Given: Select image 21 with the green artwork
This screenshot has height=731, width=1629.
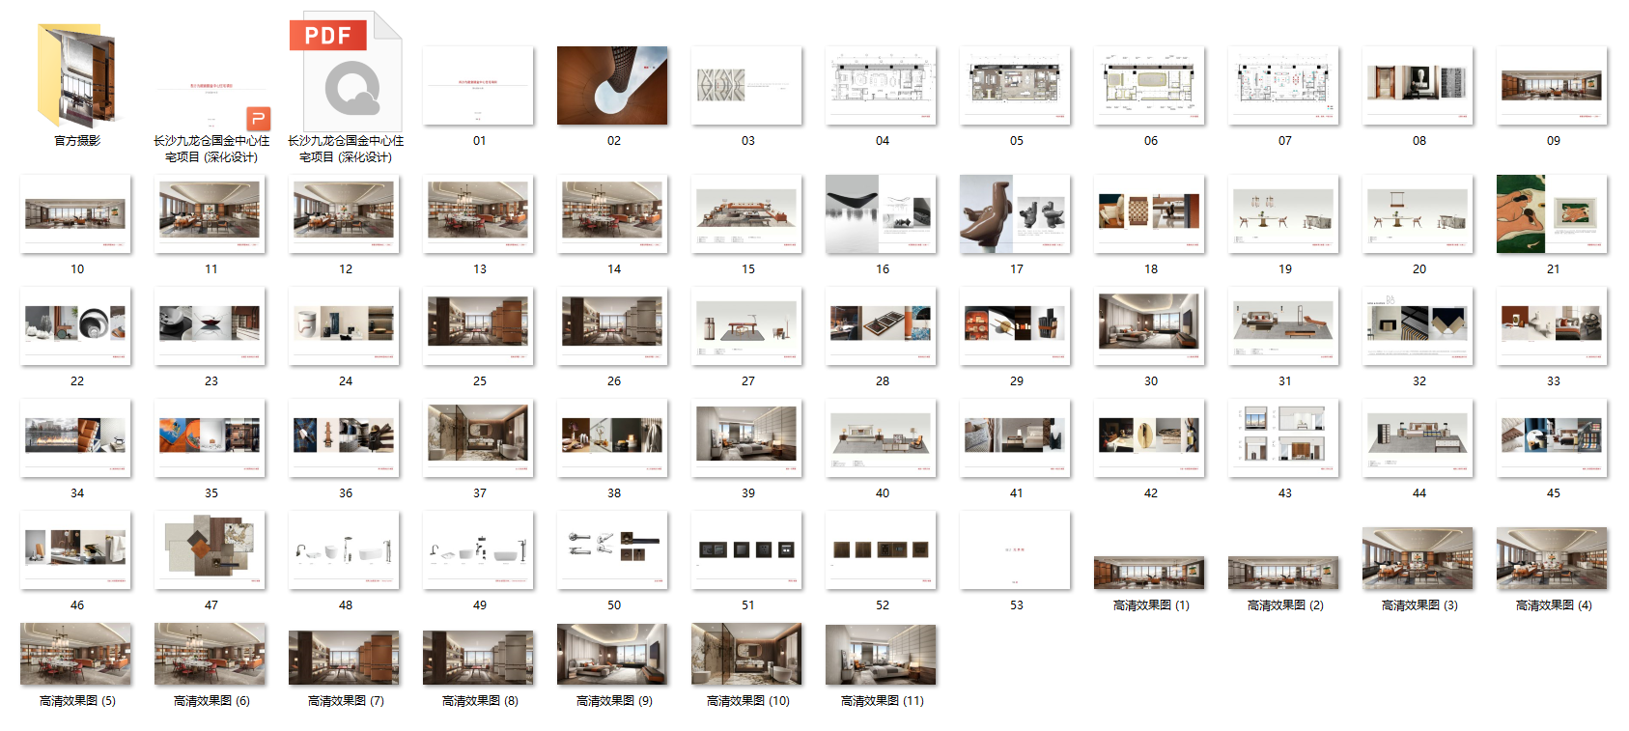Looking at the screenshot, I should [1552, 214].
